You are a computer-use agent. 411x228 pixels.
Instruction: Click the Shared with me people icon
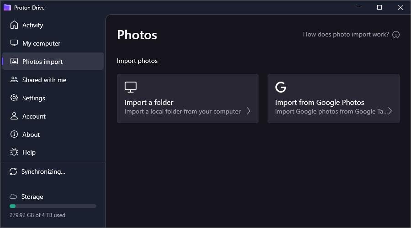(14, 80)
